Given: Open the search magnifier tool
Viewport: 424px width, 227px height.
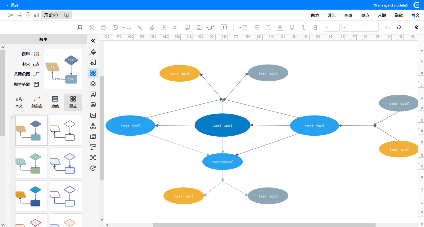Looking at the screenshot, I should (x=80, y=27).
